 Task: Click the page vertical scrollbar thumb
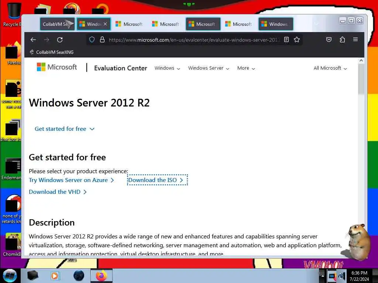pyautogui.click(x=361, y=80)
